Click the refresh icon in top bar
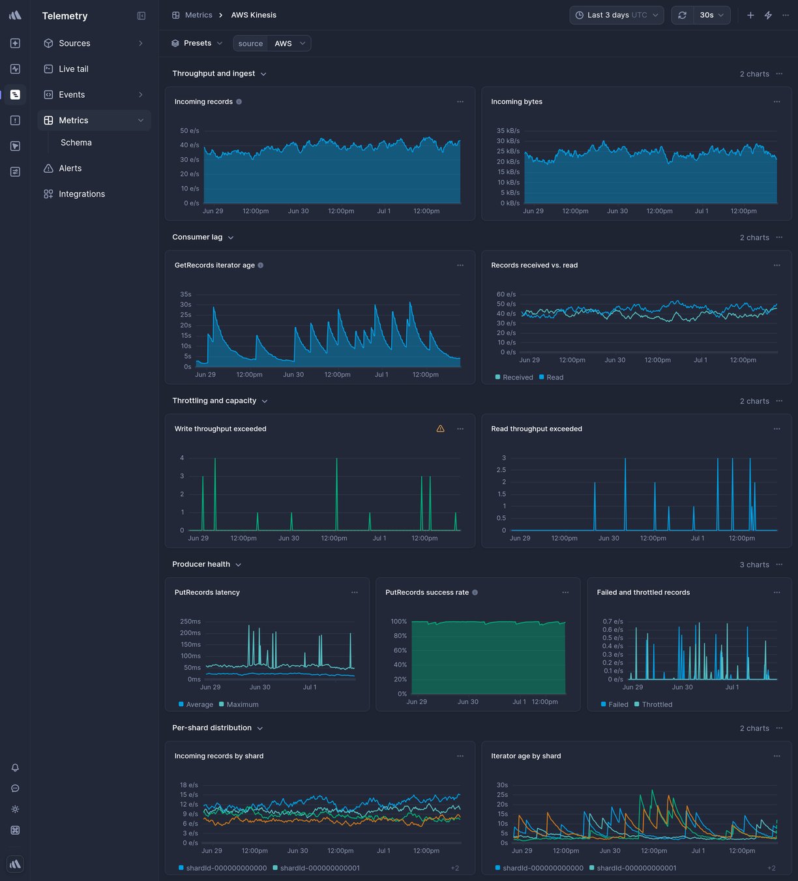The image size is (798, 881). click(682, 15)
